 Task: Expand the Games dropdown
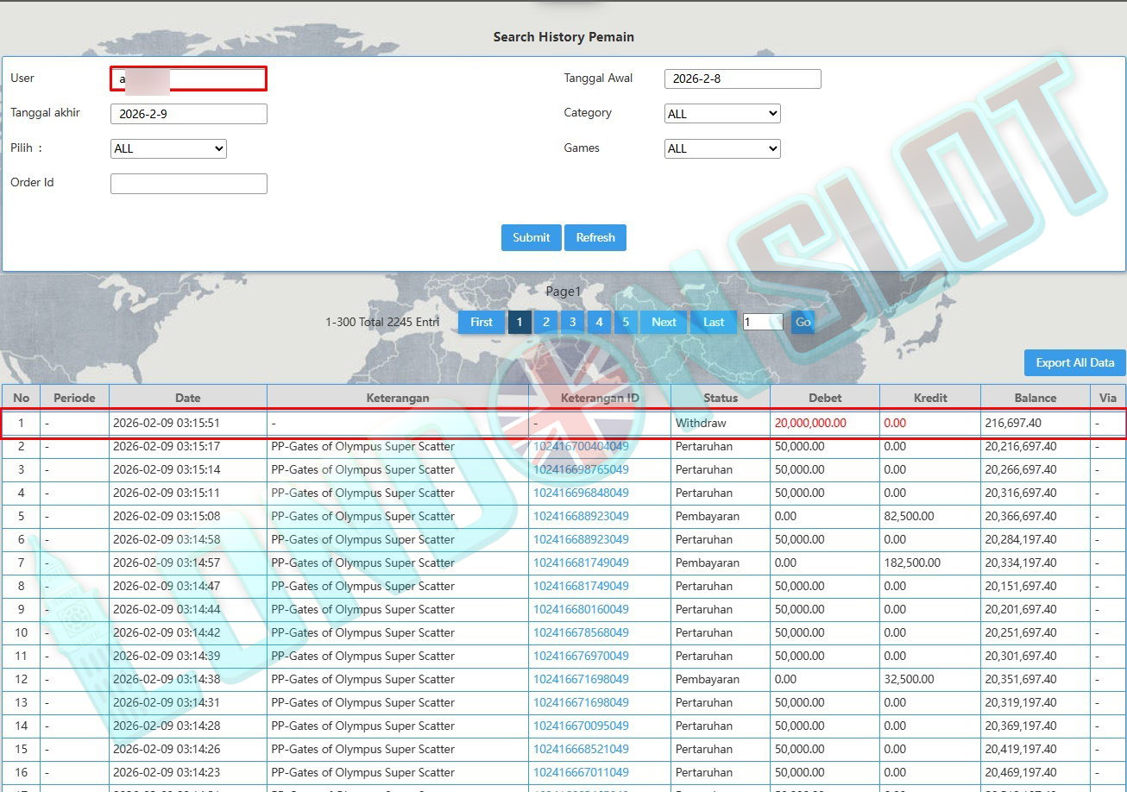pyautogui.click(x=722, y=148)
